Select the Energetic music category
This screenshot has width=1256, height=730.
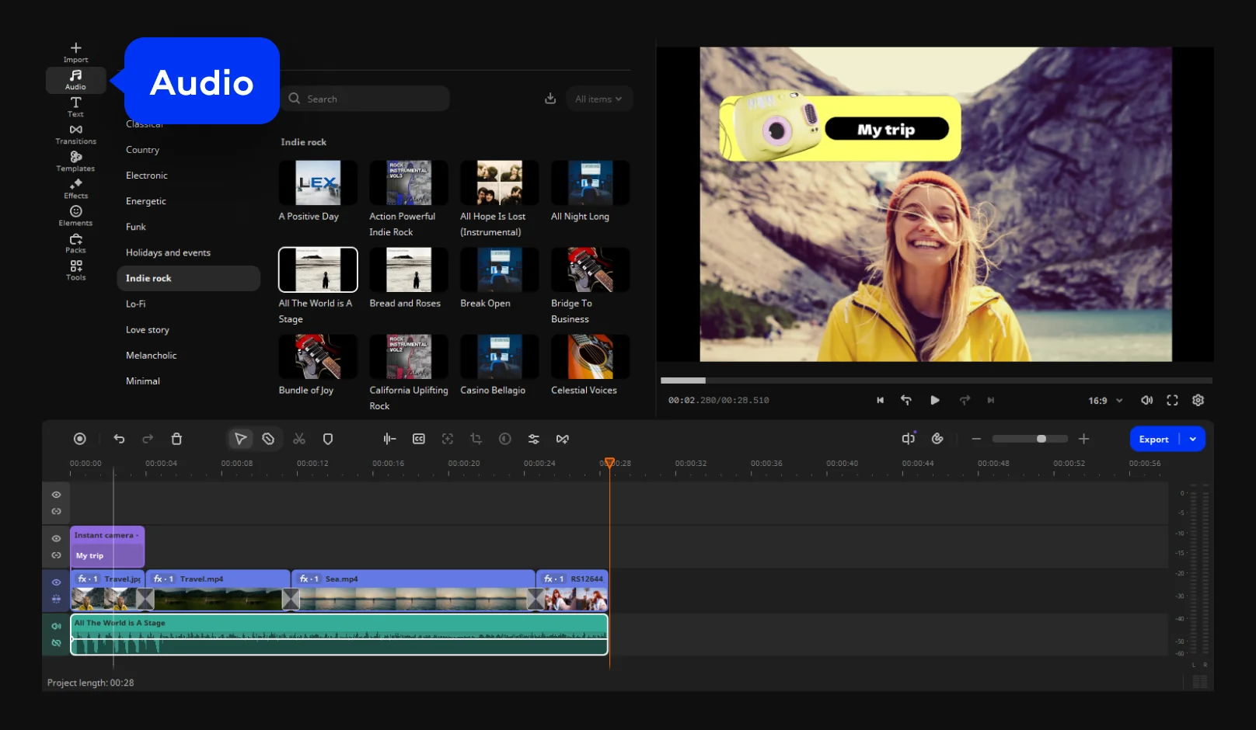[x=146, y=201]
